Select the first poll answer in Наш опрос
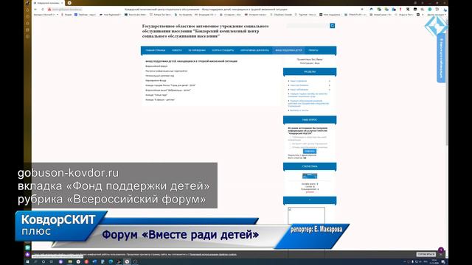The width and height of the screenshot is (472, 265). 290,138
